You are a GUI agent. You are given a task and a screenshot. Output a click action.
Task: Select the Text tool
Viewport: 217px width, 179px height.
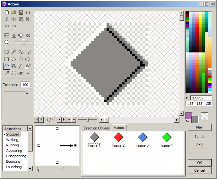click(21, 66)
